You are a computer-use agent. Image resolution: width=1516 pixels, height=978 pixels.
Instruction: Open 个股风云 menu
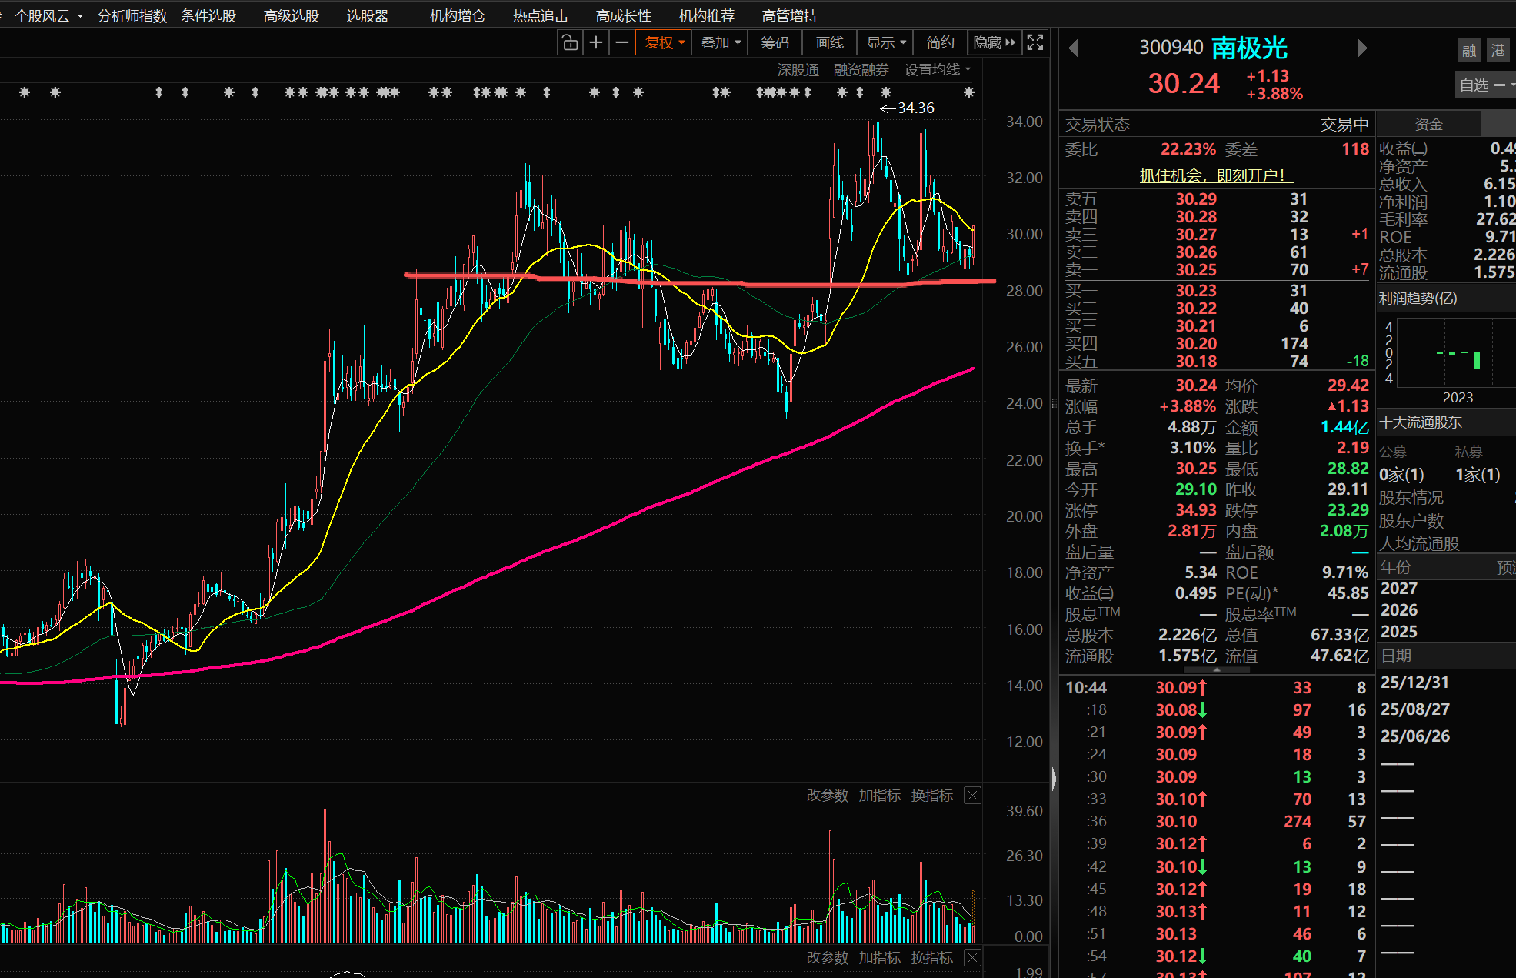(48, 15)
